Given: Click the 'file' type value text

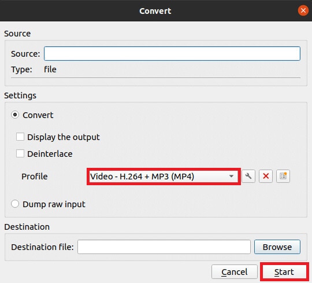Looking at the screenshot, I should 50,69.
